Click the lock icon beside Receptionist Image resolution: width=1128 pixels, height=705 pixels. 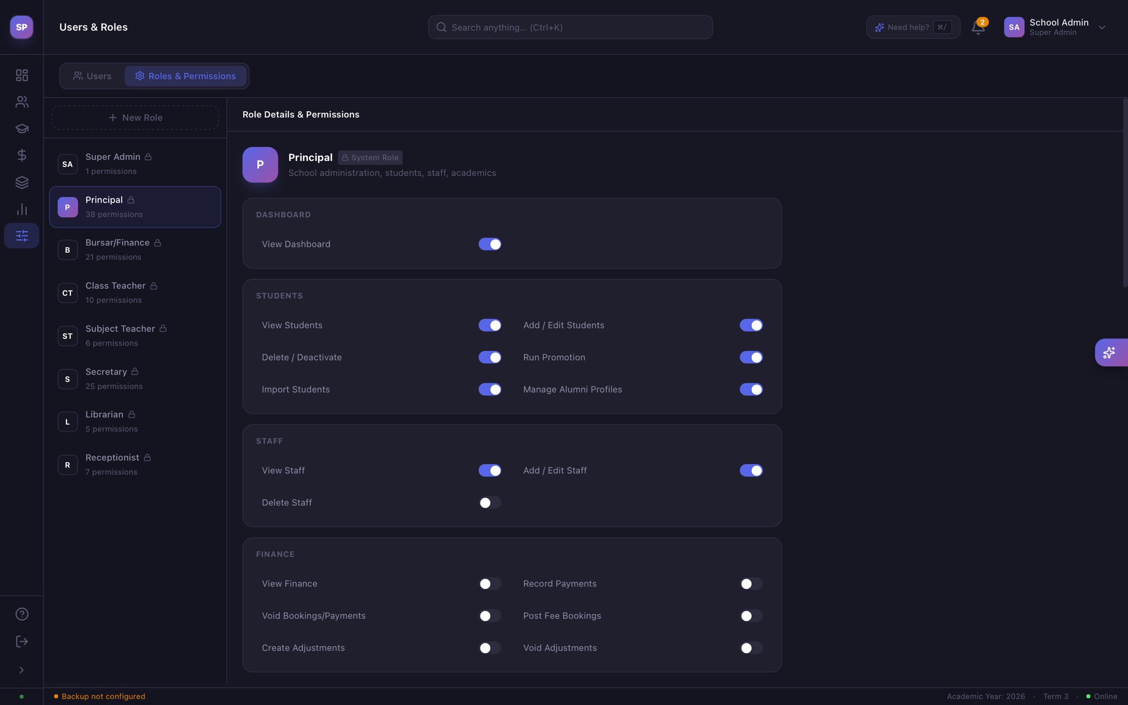pyautogui.click(x=147, y=457)
